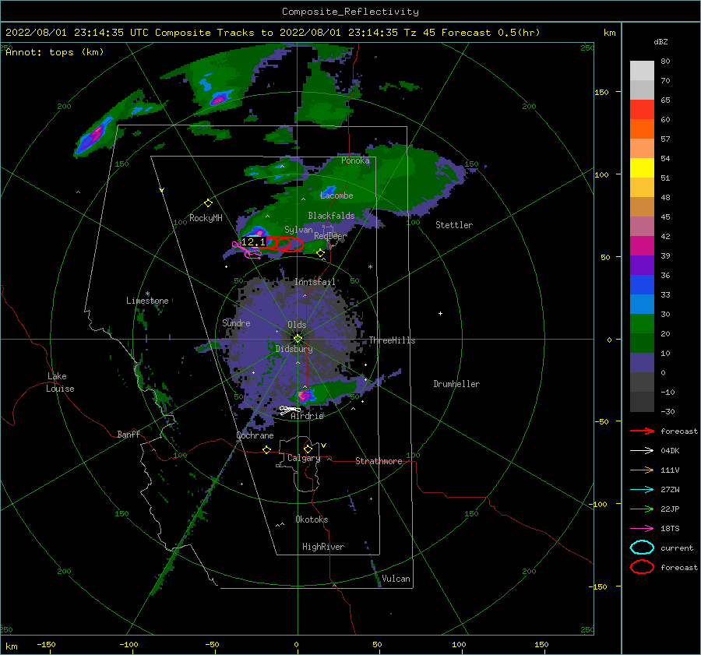Select the cyan 27ZW track arrow
Viewport: 701px width, 655px height.
click(642, 490)
